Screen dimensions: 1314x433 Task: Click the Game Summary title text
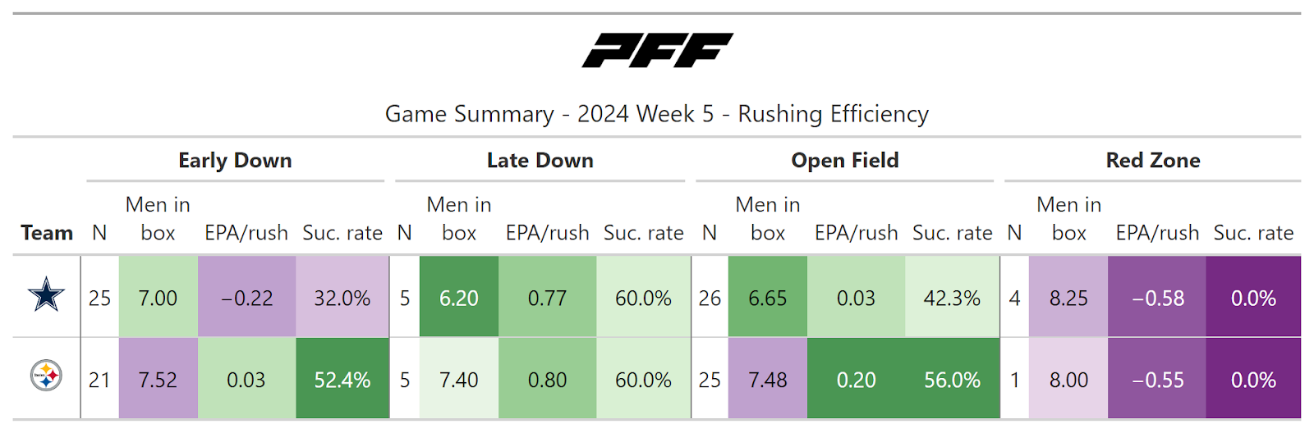point(657,114)
